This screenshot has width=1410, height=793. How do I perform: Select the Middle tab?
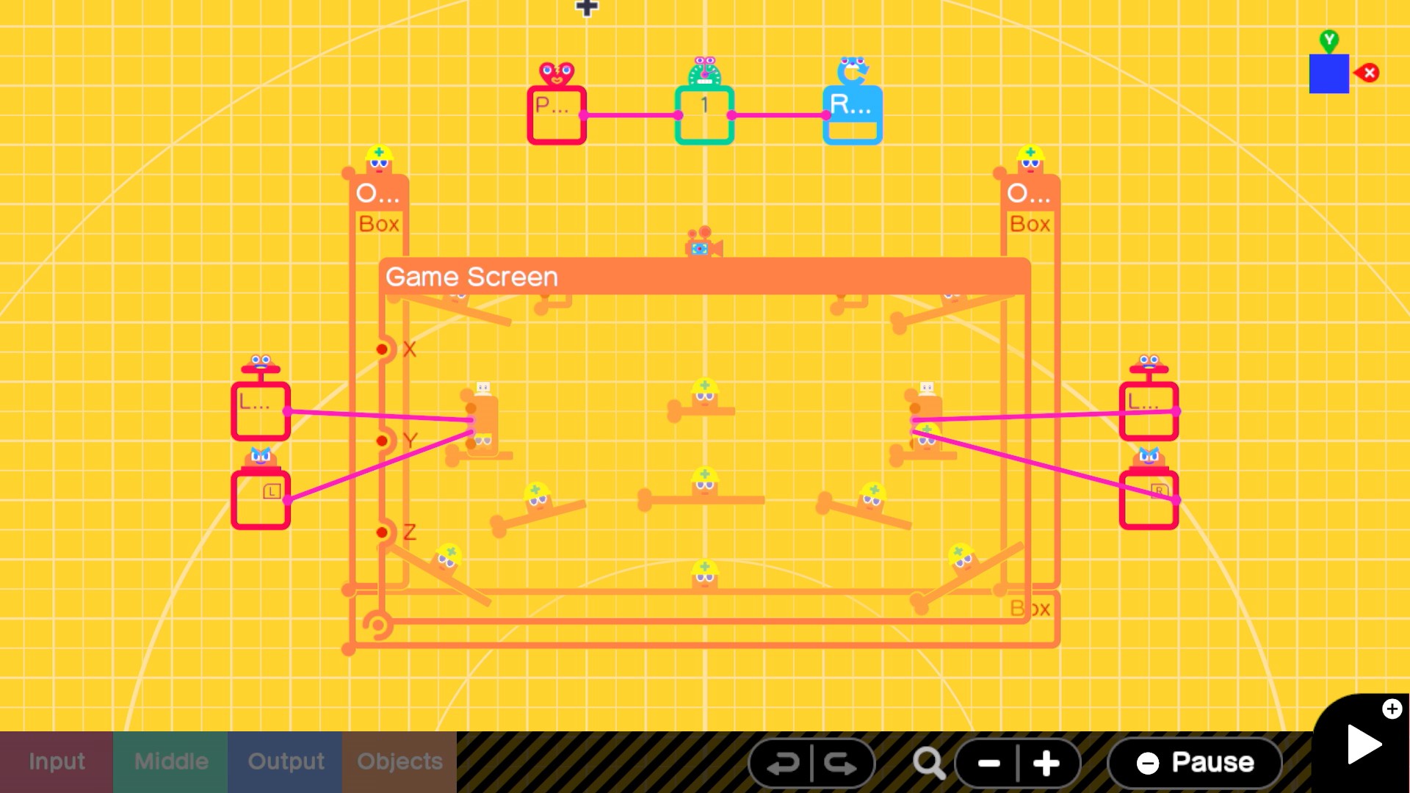pos(170,762)
